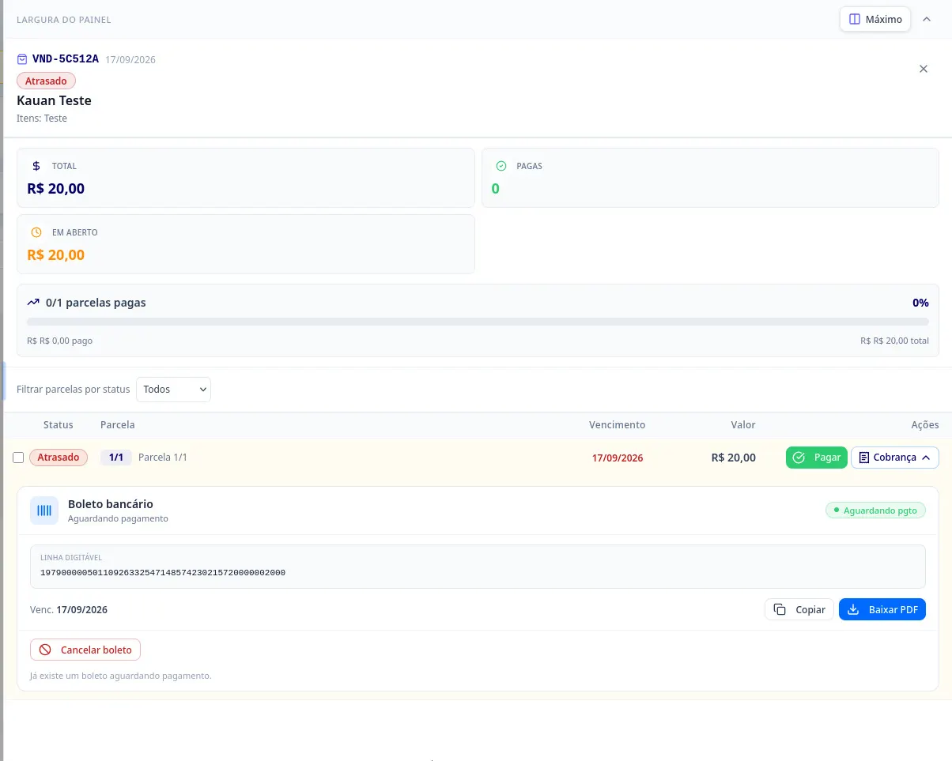Click the Atrasado status badge in the installment row
The width and height of the screenshot is (952, 761).
coord(59,458)
